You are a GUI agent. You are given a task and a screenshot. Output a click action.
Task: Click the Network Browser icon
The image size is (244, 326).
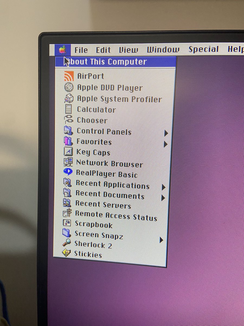(68, 162)
